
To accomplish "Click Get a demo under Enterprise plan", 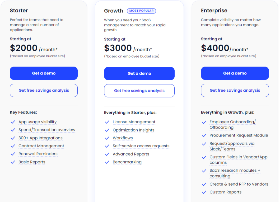I will coord(235,73).
